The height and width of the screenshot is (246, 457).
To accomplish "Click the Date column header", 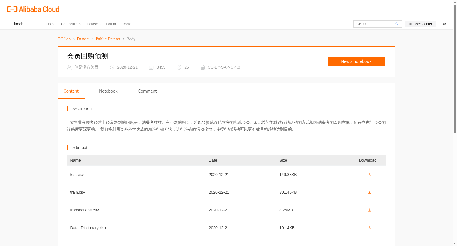I will 213,160.
